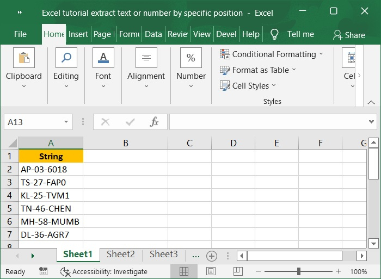This screenshot has width=381, height=279.
Task: Open the Font group icon
Action: (103, 58)
